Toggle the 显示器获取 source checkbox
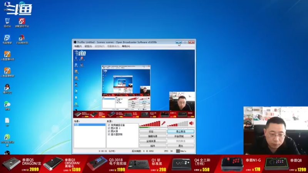The height and width of the screenshot is (173, 308). pos(109,135)
